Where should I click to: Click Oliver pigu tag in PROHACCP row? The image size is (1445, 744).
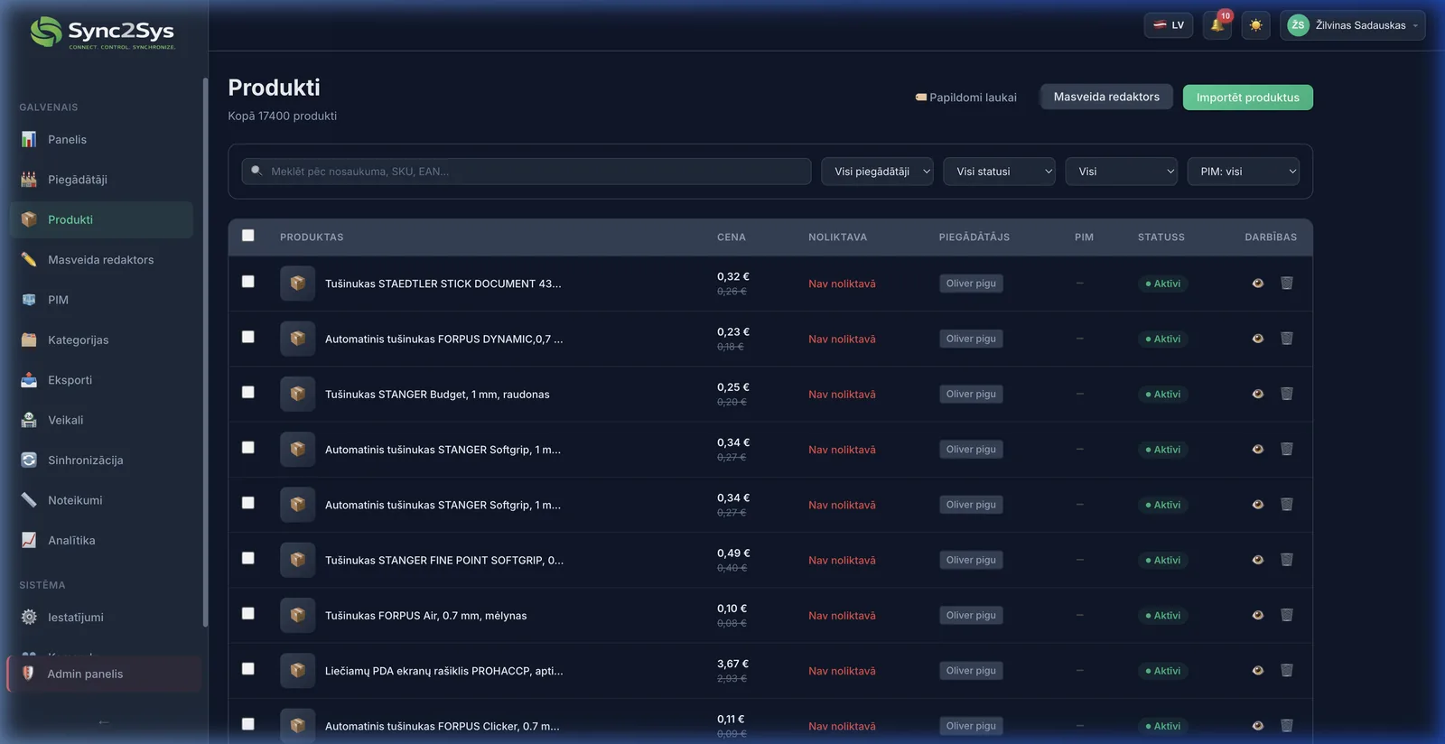pyautogui.click(x=971, y=671)
